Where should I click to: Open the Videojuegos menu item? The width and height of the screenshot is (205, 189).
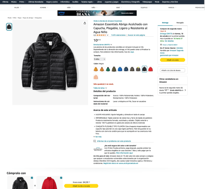(x=147, y=2)
